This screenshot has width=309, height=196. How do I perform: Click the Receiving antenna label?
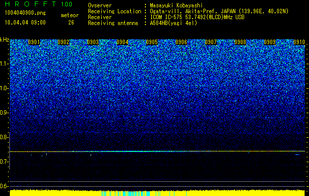coord(113,23)
